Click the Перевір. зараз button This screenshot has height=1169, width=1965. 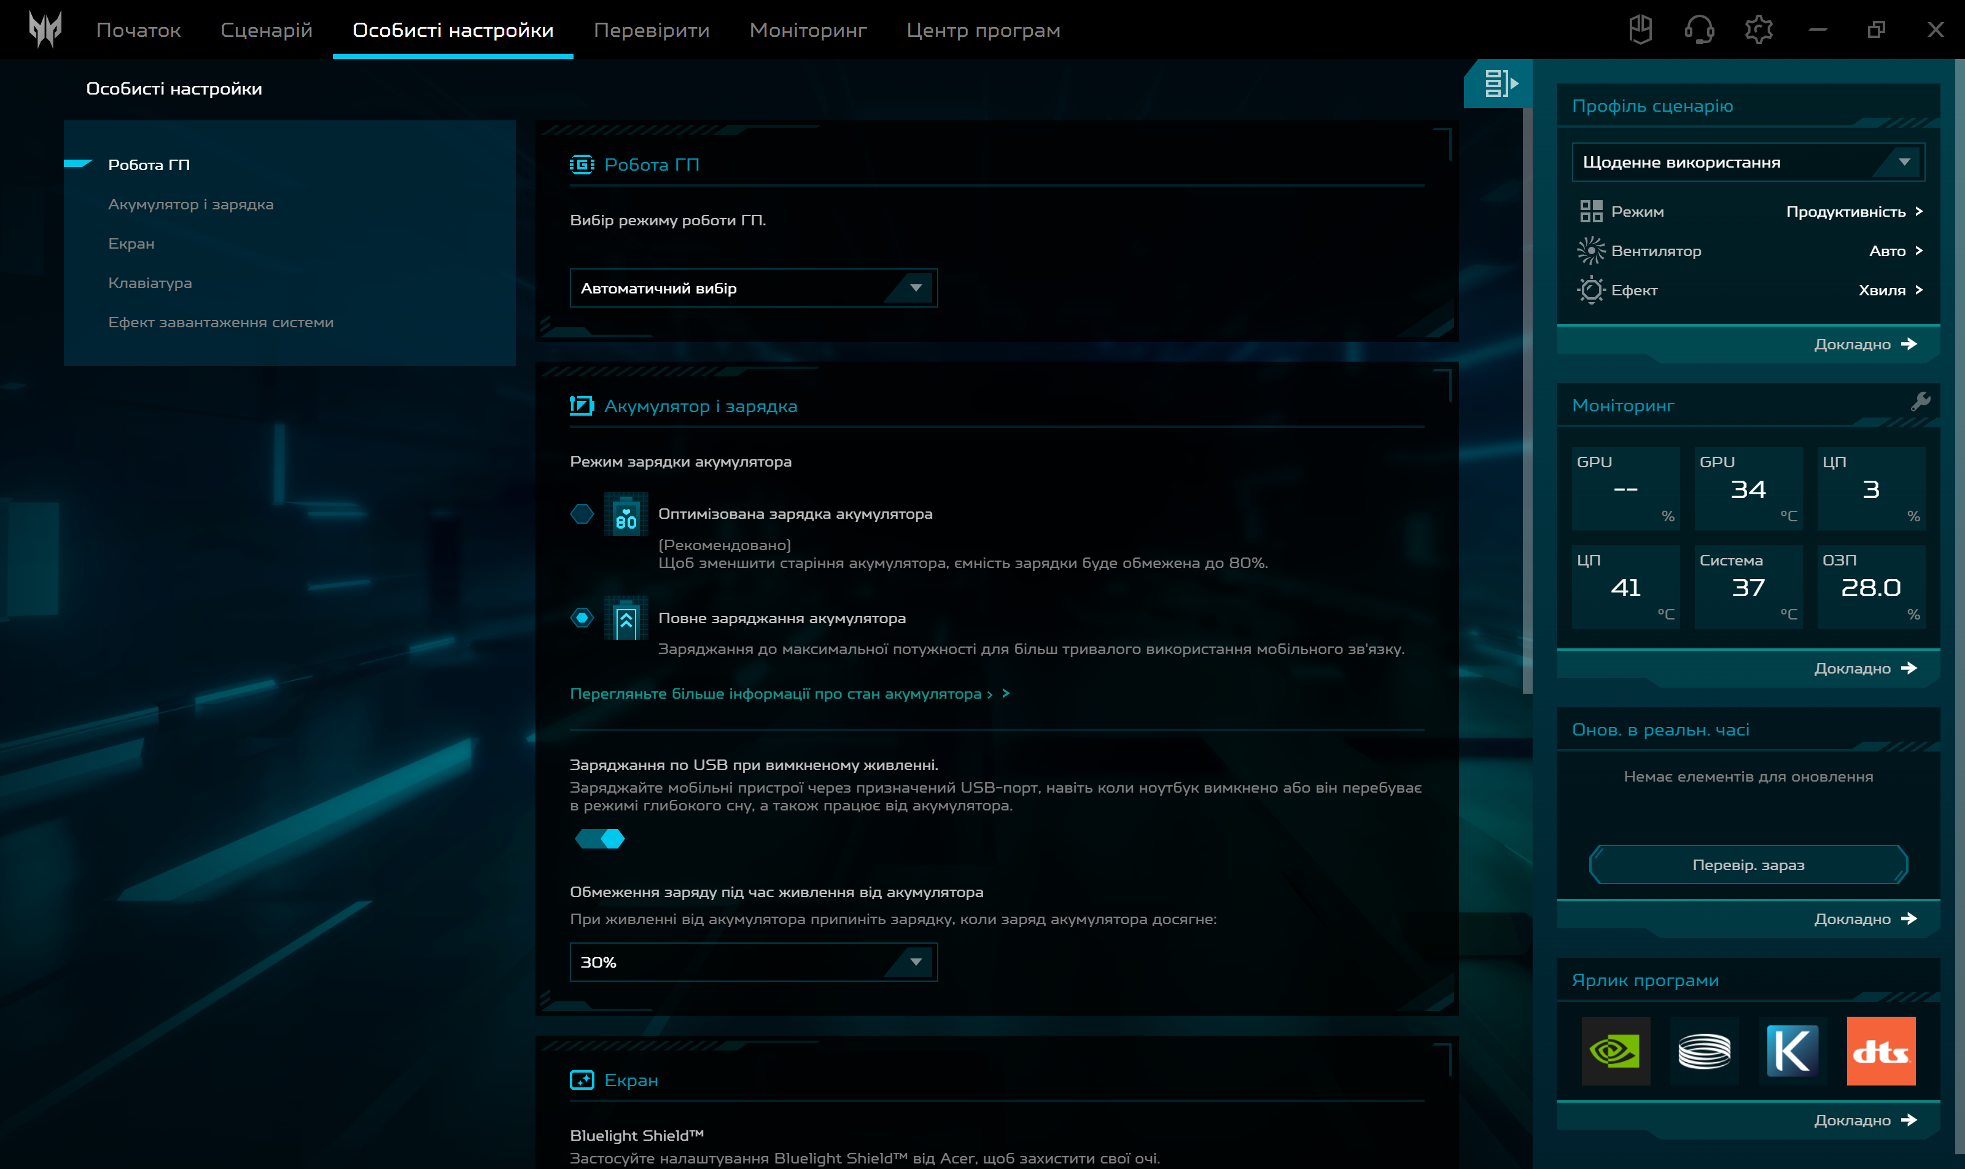(x=1748, y=864)
